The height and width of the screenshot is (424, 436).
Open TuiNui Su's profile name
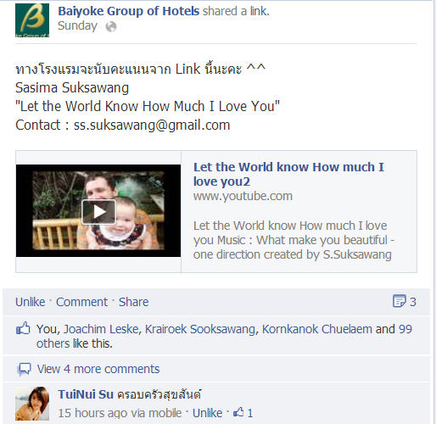86,394
